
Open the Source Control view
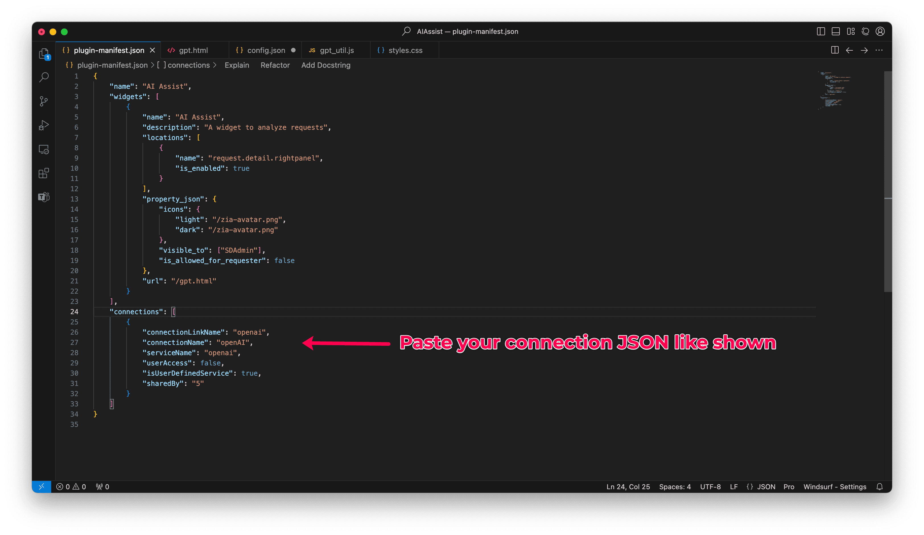[x=44, y=101]
